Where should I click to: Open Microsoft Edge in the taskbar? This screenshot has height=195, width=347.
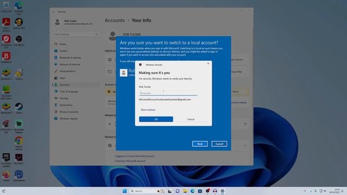coord(192,191)
